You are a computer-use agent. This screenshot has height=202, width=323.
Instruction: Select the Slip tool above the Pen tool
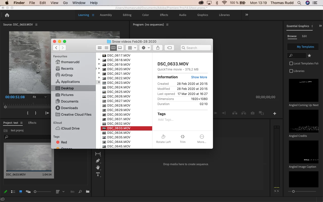pos(98,154)
